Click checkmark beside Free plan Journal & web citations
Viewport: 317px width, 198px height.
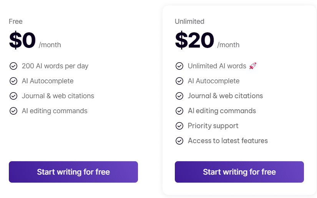click(13, 96)
